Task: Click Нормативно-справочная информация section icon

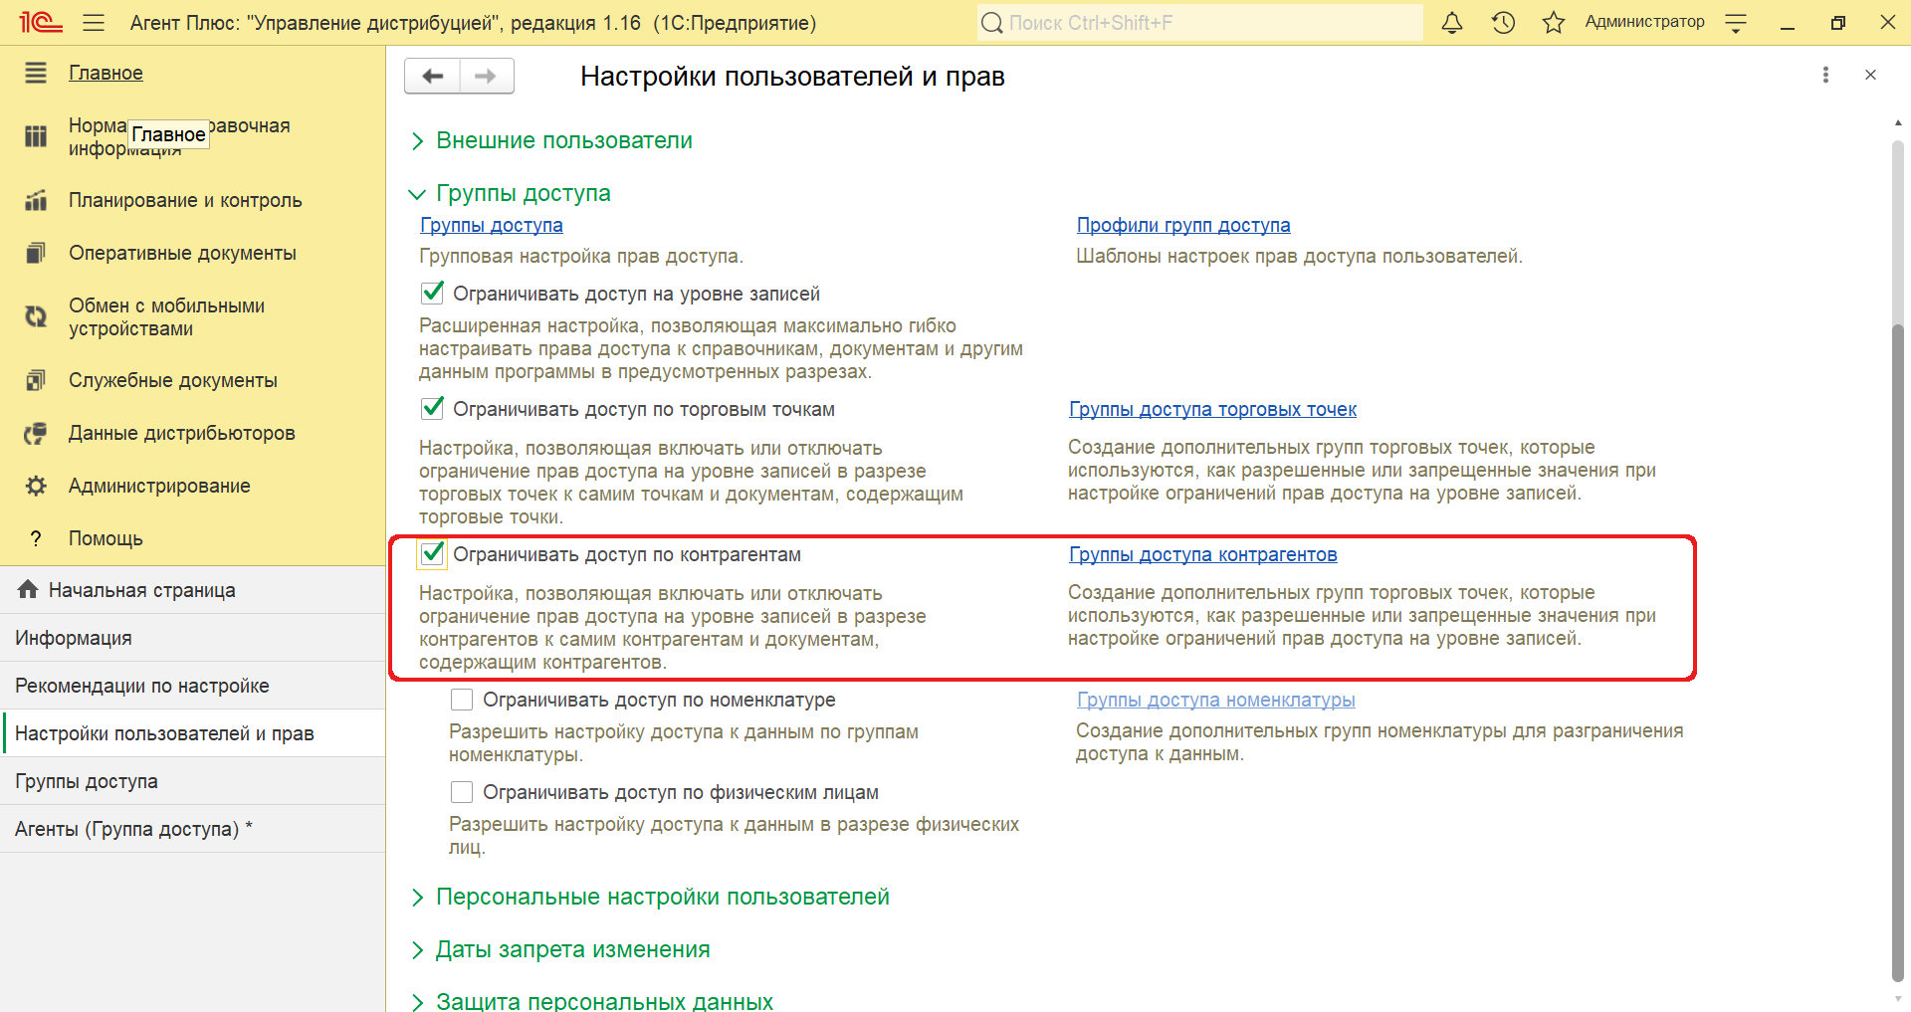Action: coord(36,136)
